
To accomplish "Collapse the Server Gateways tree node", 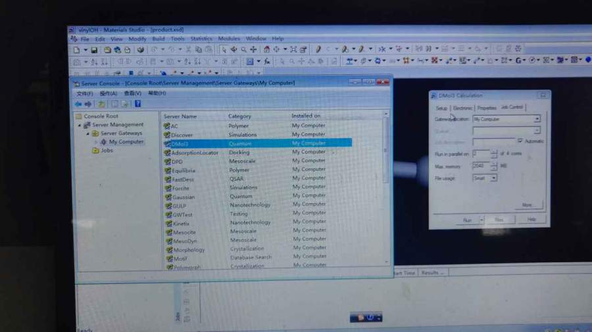I will click(87, 133).
